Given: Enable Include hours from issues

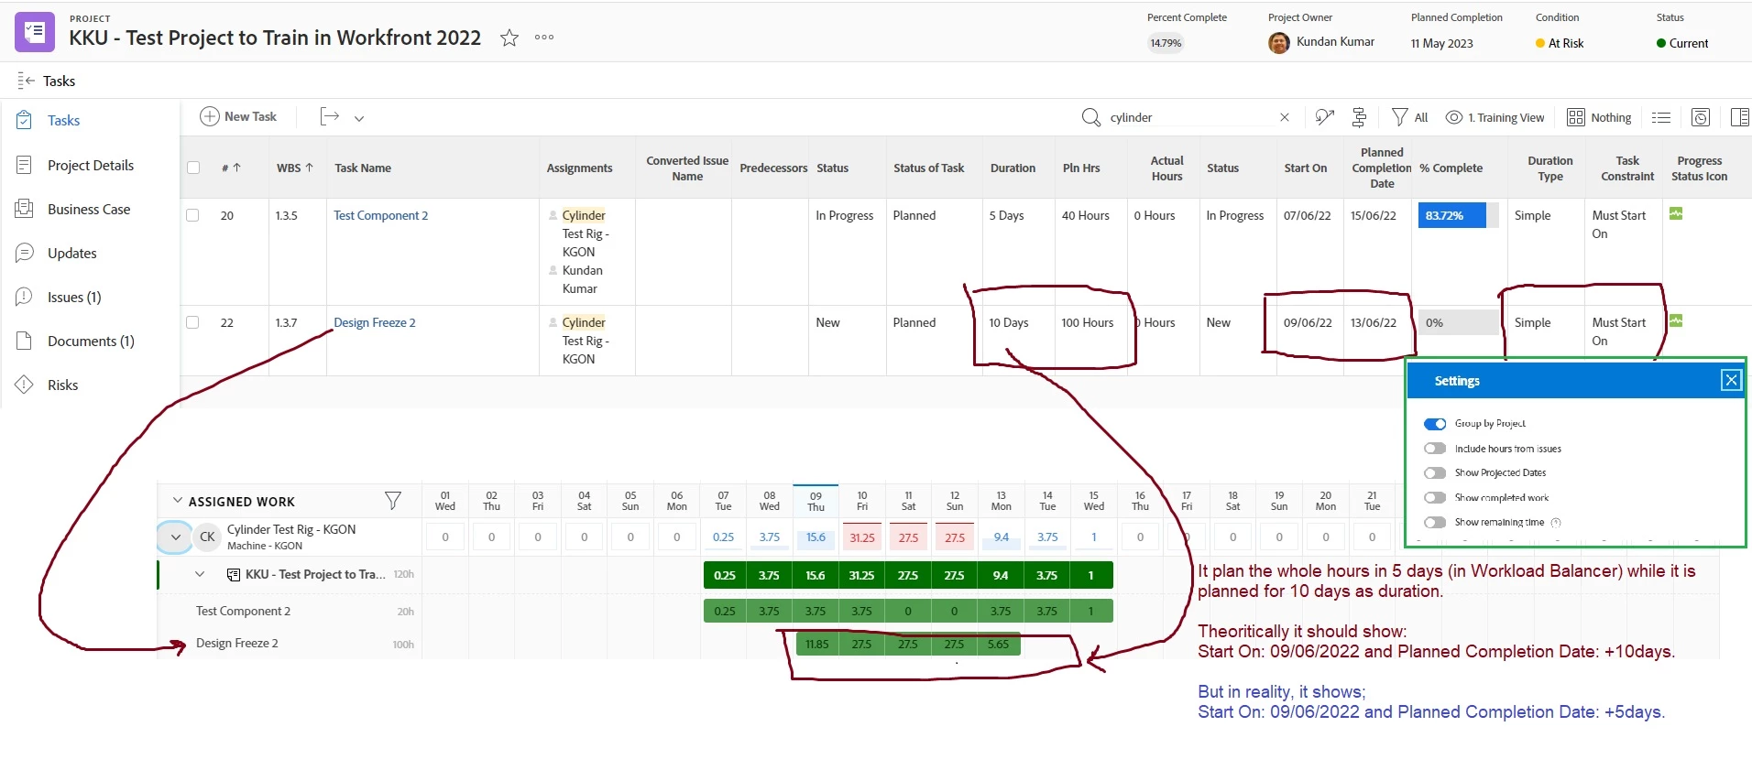Looking at the screenshot, I should pyautogui.click(x=1435, y=449).
